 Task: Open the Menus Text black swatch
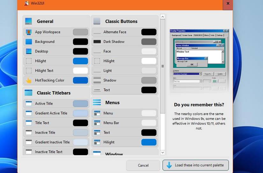click(149, 133)
